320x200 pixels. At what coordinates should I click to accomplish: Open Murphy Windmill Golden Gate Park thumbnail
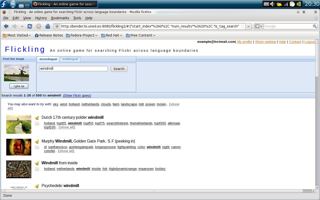19,147
